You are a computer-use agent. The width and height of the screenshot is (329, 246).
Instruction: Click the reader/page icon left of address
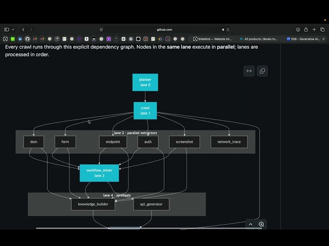(101, 30)
